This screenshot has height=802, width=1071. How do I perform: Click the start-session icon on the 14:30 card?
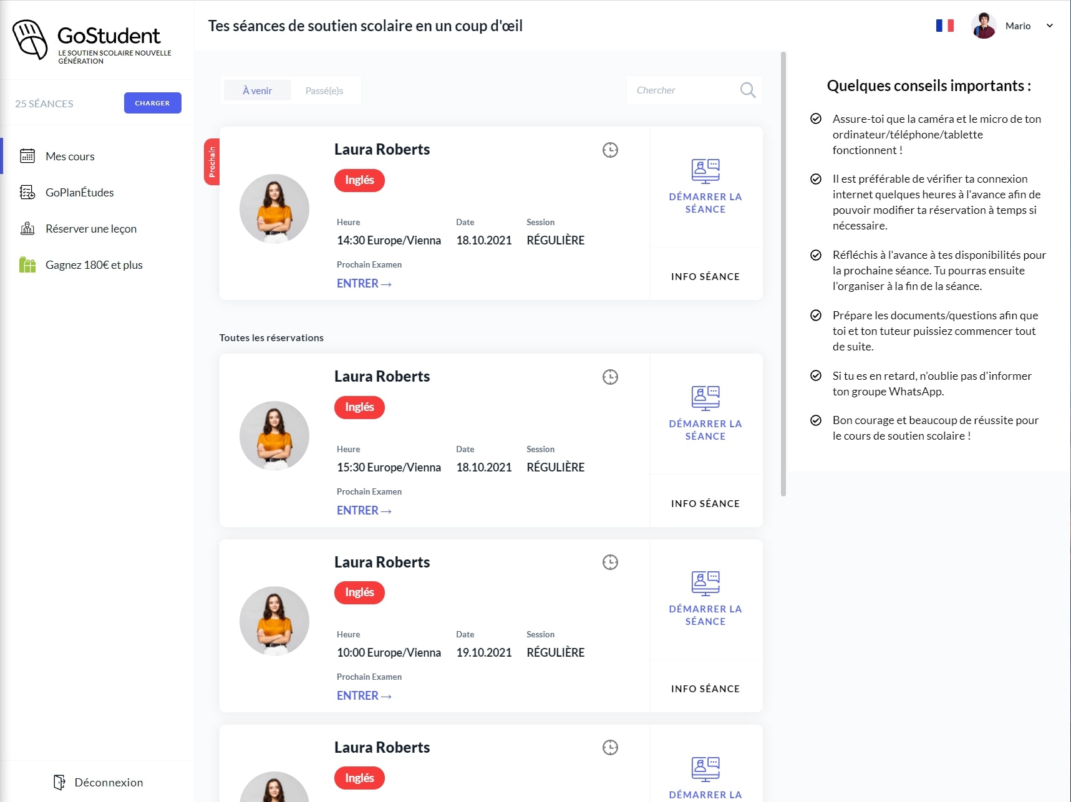click(x=705, y=171)
